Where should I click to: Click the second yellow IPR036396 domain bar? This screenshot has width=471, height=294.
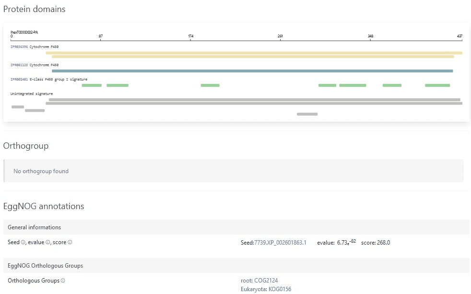coord(253,57)
